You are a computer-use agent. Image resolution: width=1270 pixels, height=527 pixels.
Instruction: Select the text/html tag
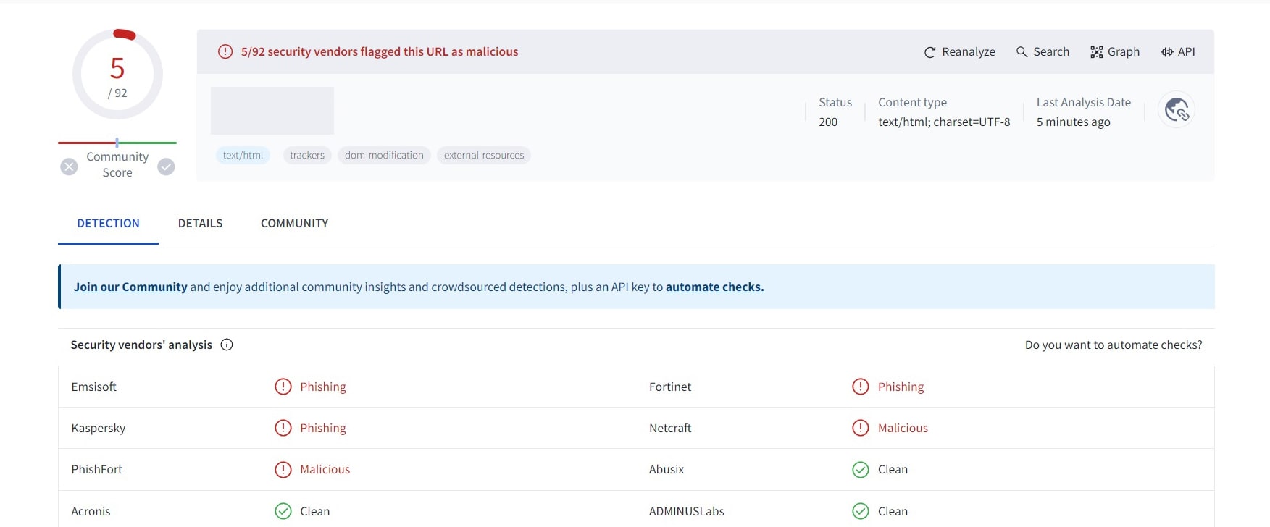point(243,155)
